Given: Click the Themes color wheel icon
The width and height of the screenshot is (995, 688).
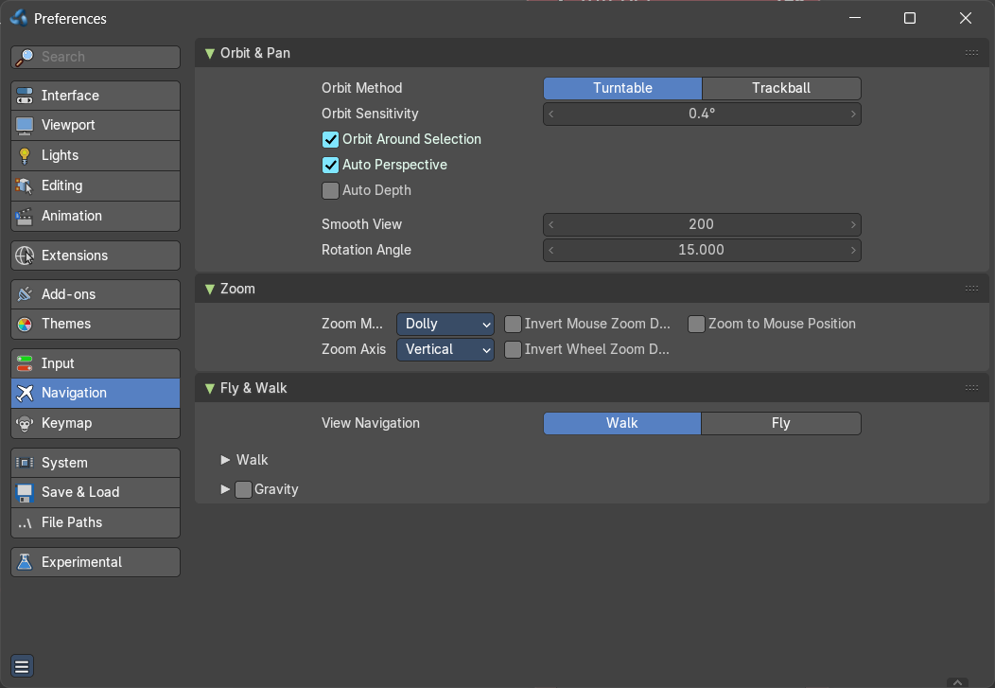Looking at the screenshot, I should (25, 325).
